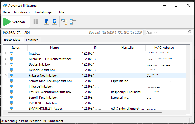Click the device icon for ESP-B39EC9
The height and width of the screenshot is (124, 195).
point(12,103)
